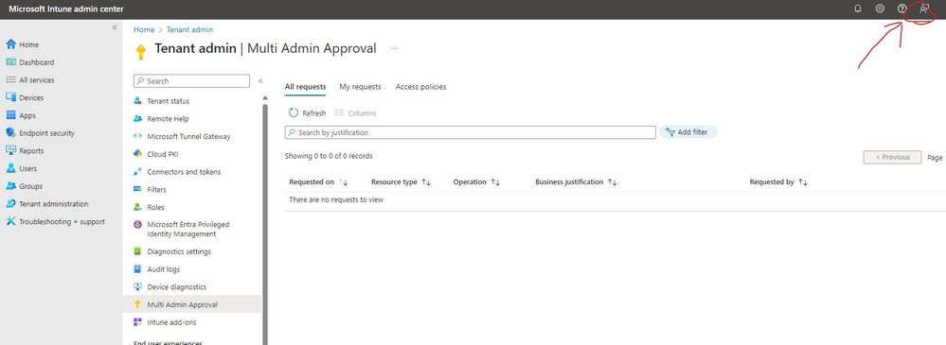Click the Home breadcrumb link
The width and height of the screenshot is (946, 345).
click(144, 29)
